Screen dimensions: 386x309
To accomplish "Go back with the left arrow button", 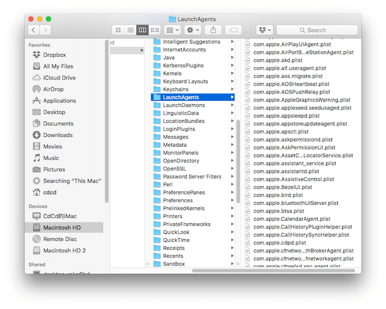I will click(x=33, y=30).
